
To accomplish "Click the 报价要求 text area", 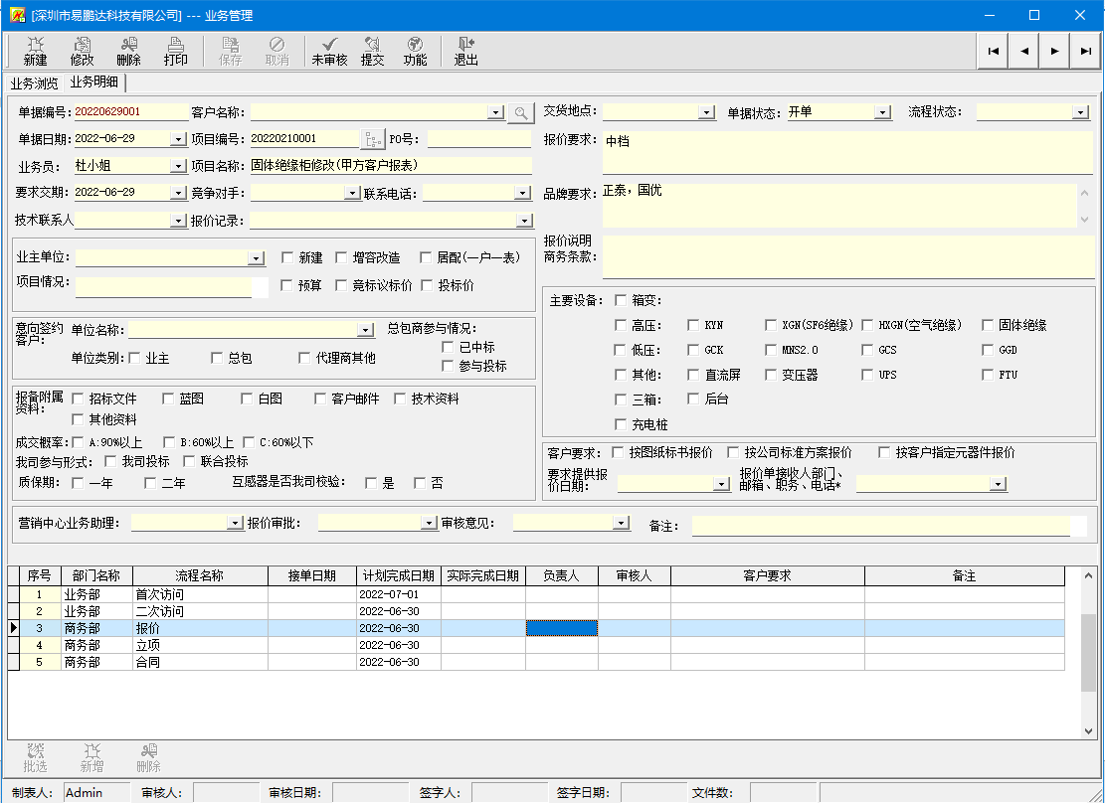I will [x=847, y=153].
